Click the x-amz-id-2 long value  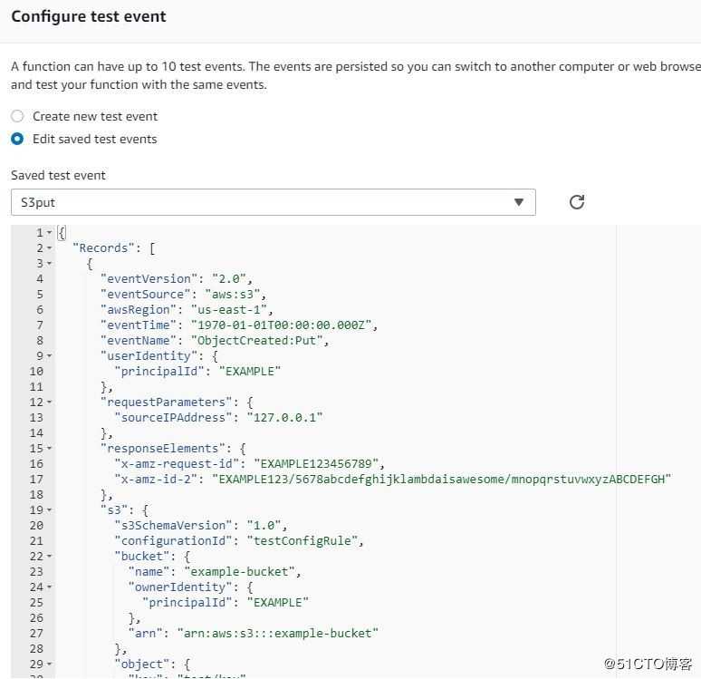(442, 480)
